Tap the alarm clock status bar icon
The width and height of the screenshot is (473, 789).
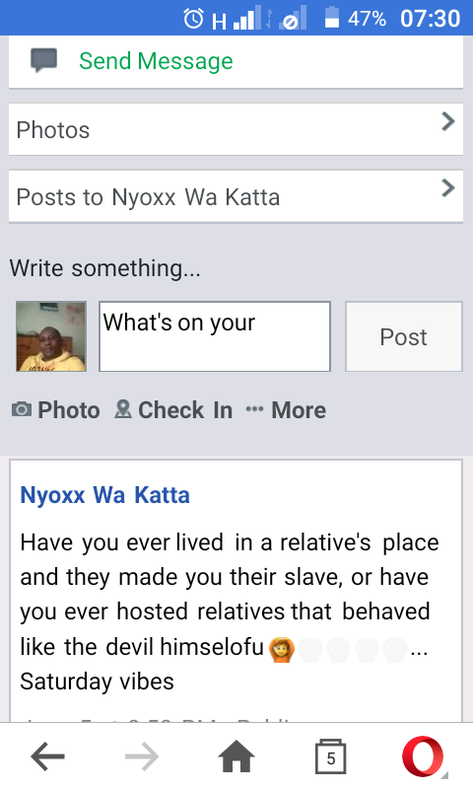[193, 19]
